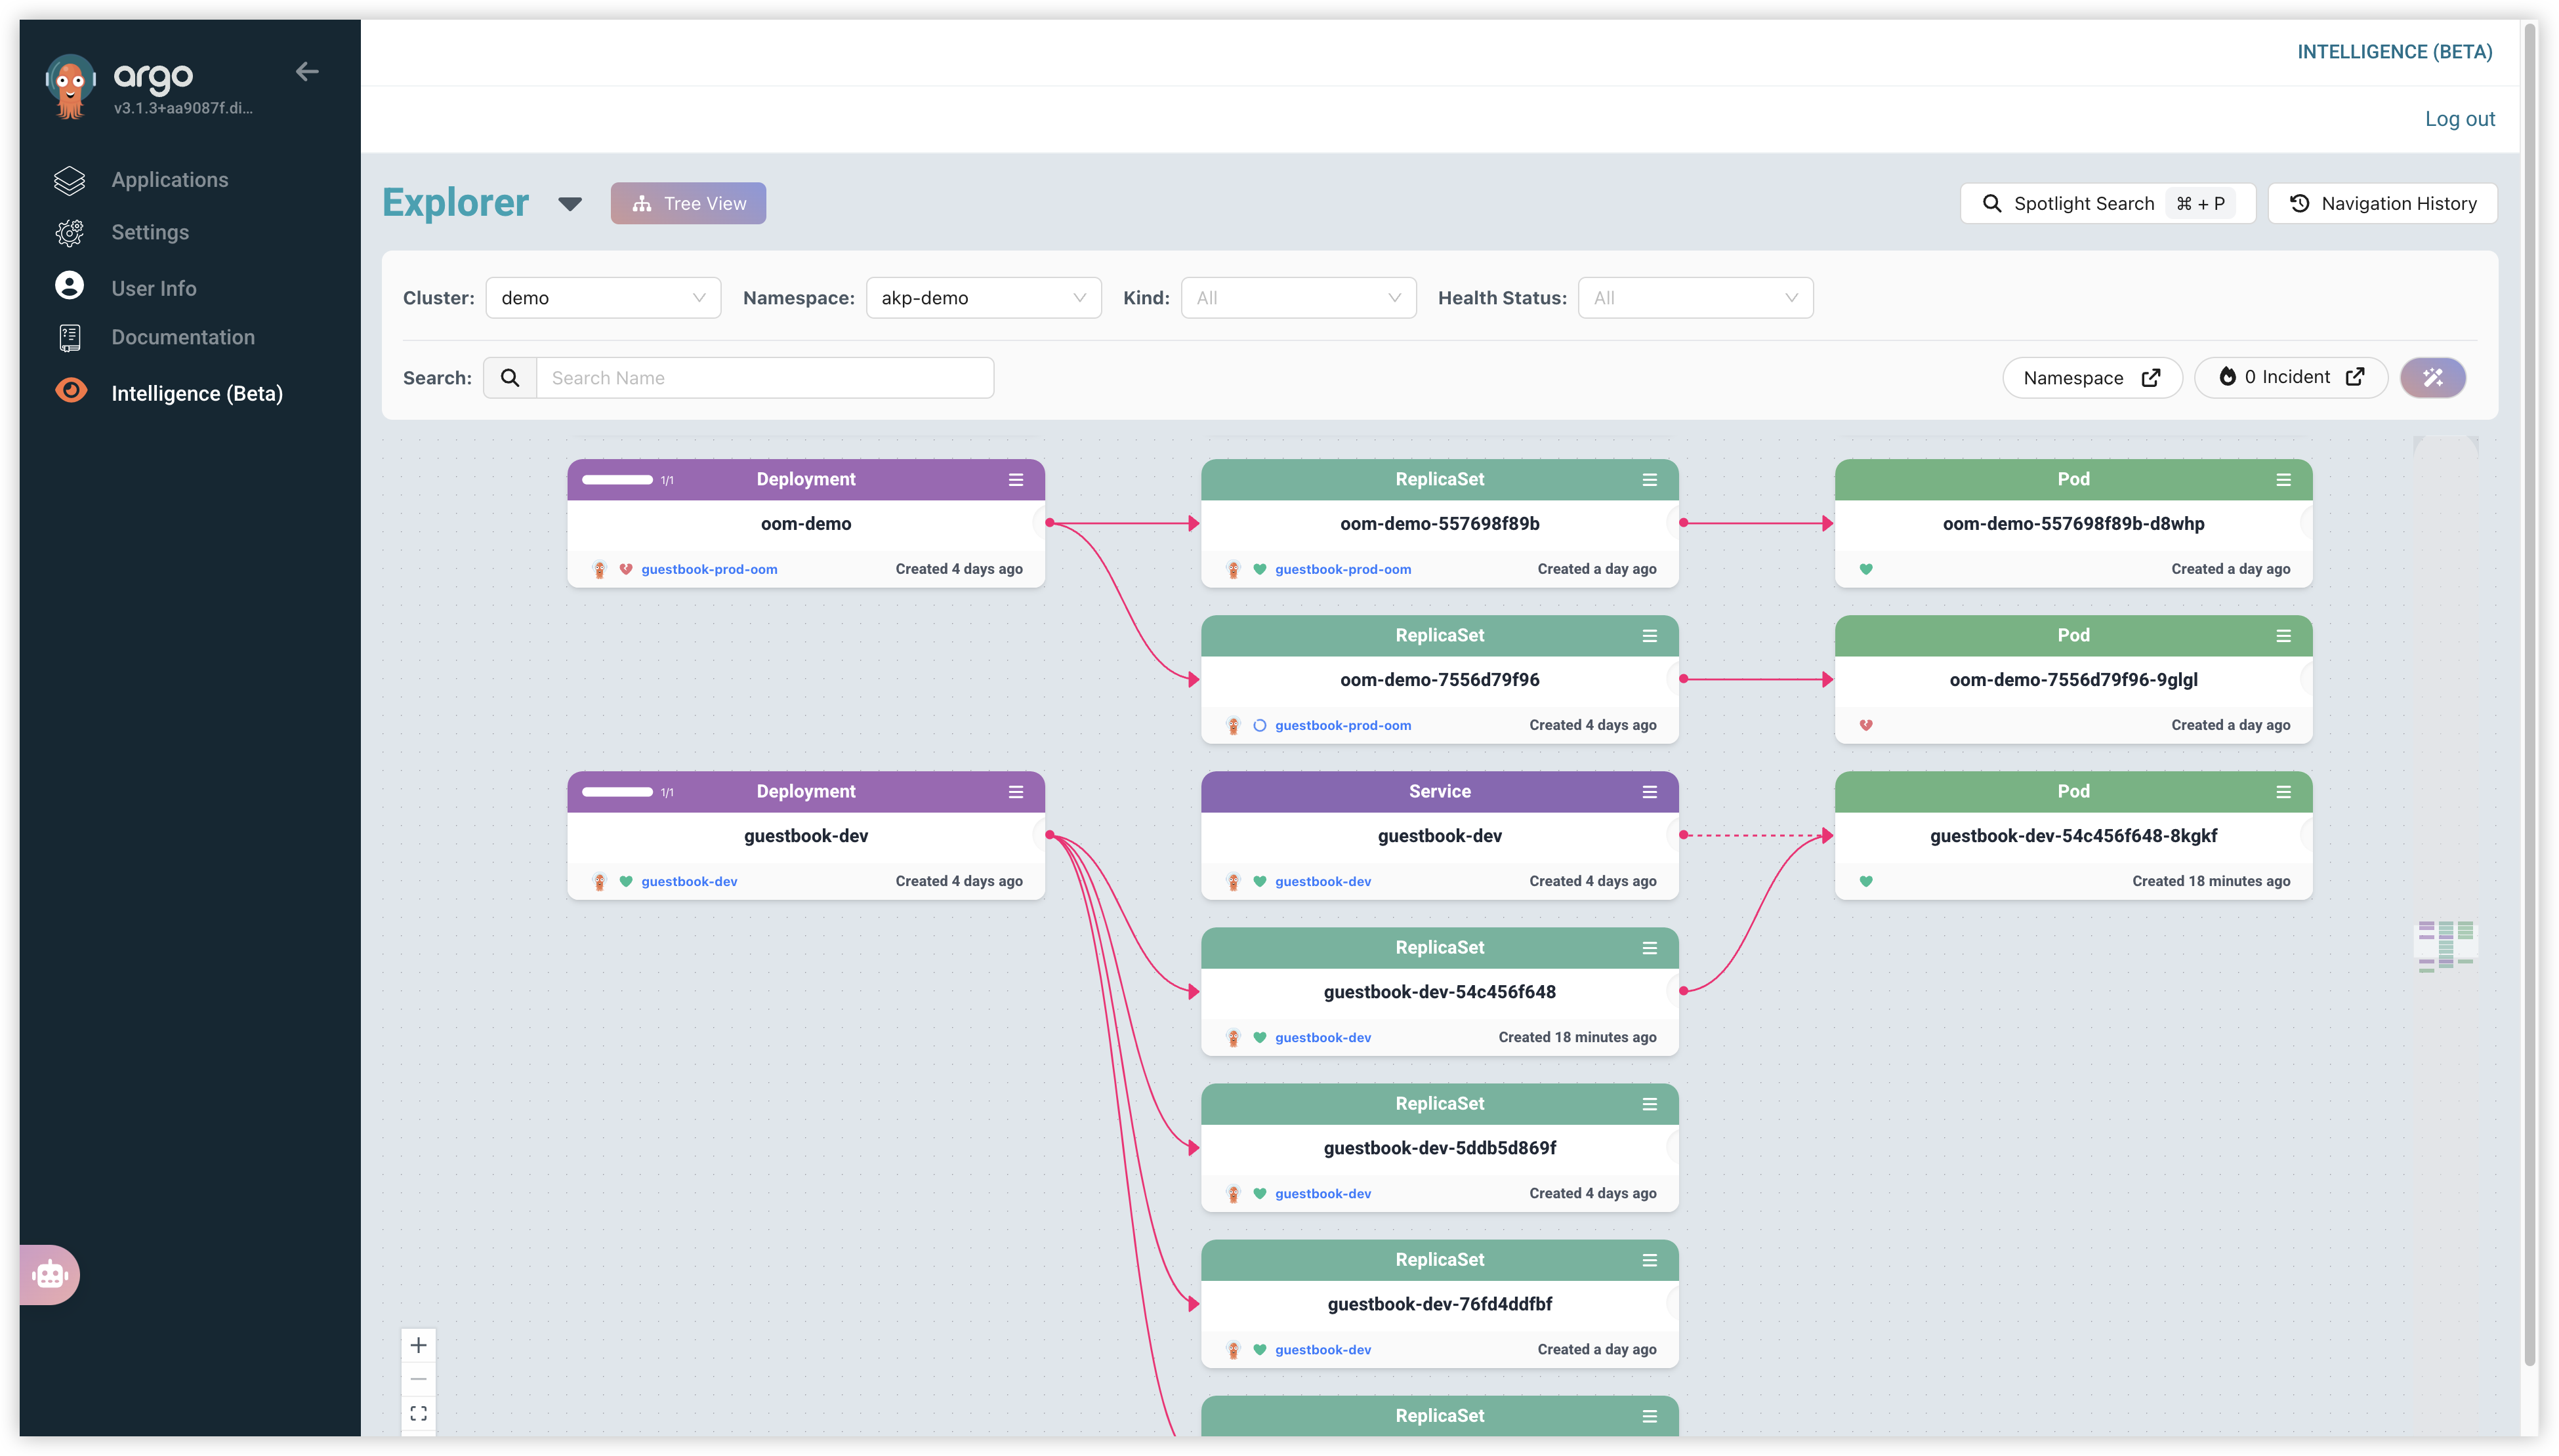Zoom in with the plus control
The height and width of the screenshot is (1456, 2559).
click(418, 1345)
